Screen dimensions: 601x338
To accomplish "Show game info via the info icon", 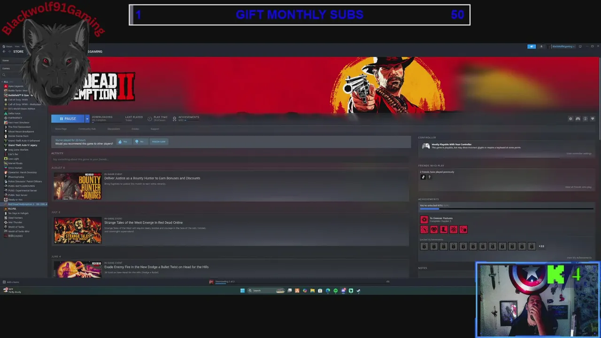I will [585, 119].
